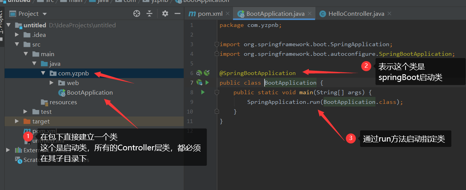Fold the import statements block on line 3

(216, 44)
